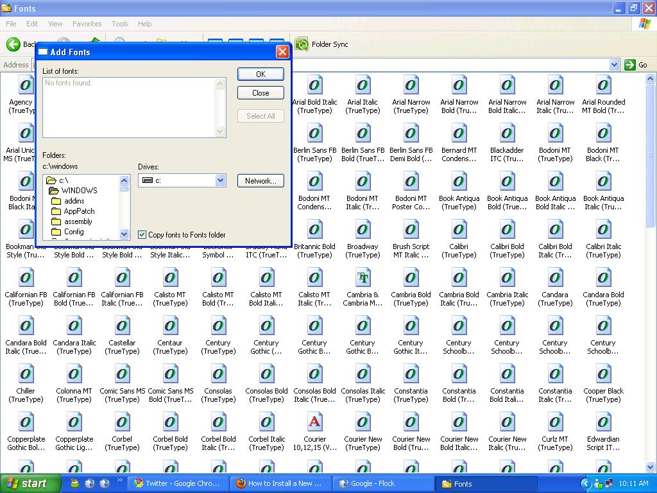Select the Century Gothic (TrueType) font icon
Screen dimensions: 657x493
pyautogui.click(x=266, y=326)
